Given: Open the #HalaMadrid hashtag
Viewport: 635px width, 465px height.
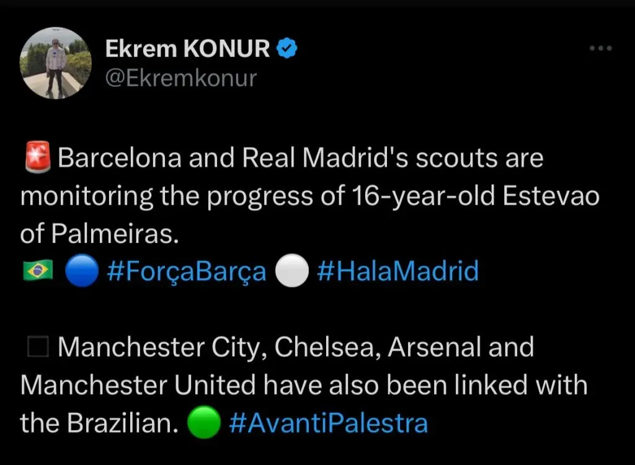Looking at the screenshot, I should click(x=397, y=272).
